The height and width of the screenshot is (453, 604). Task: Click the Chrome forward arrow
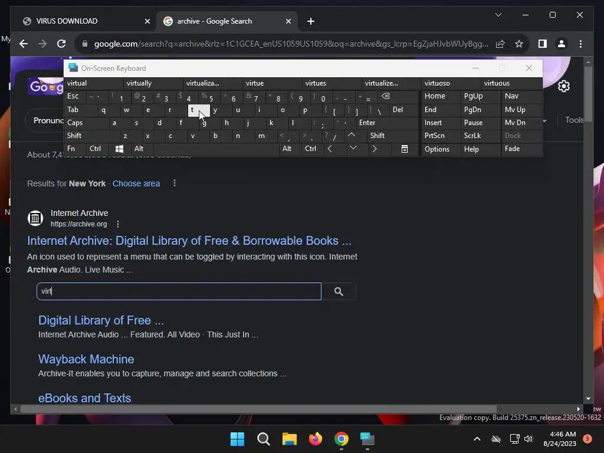(42, 44)
